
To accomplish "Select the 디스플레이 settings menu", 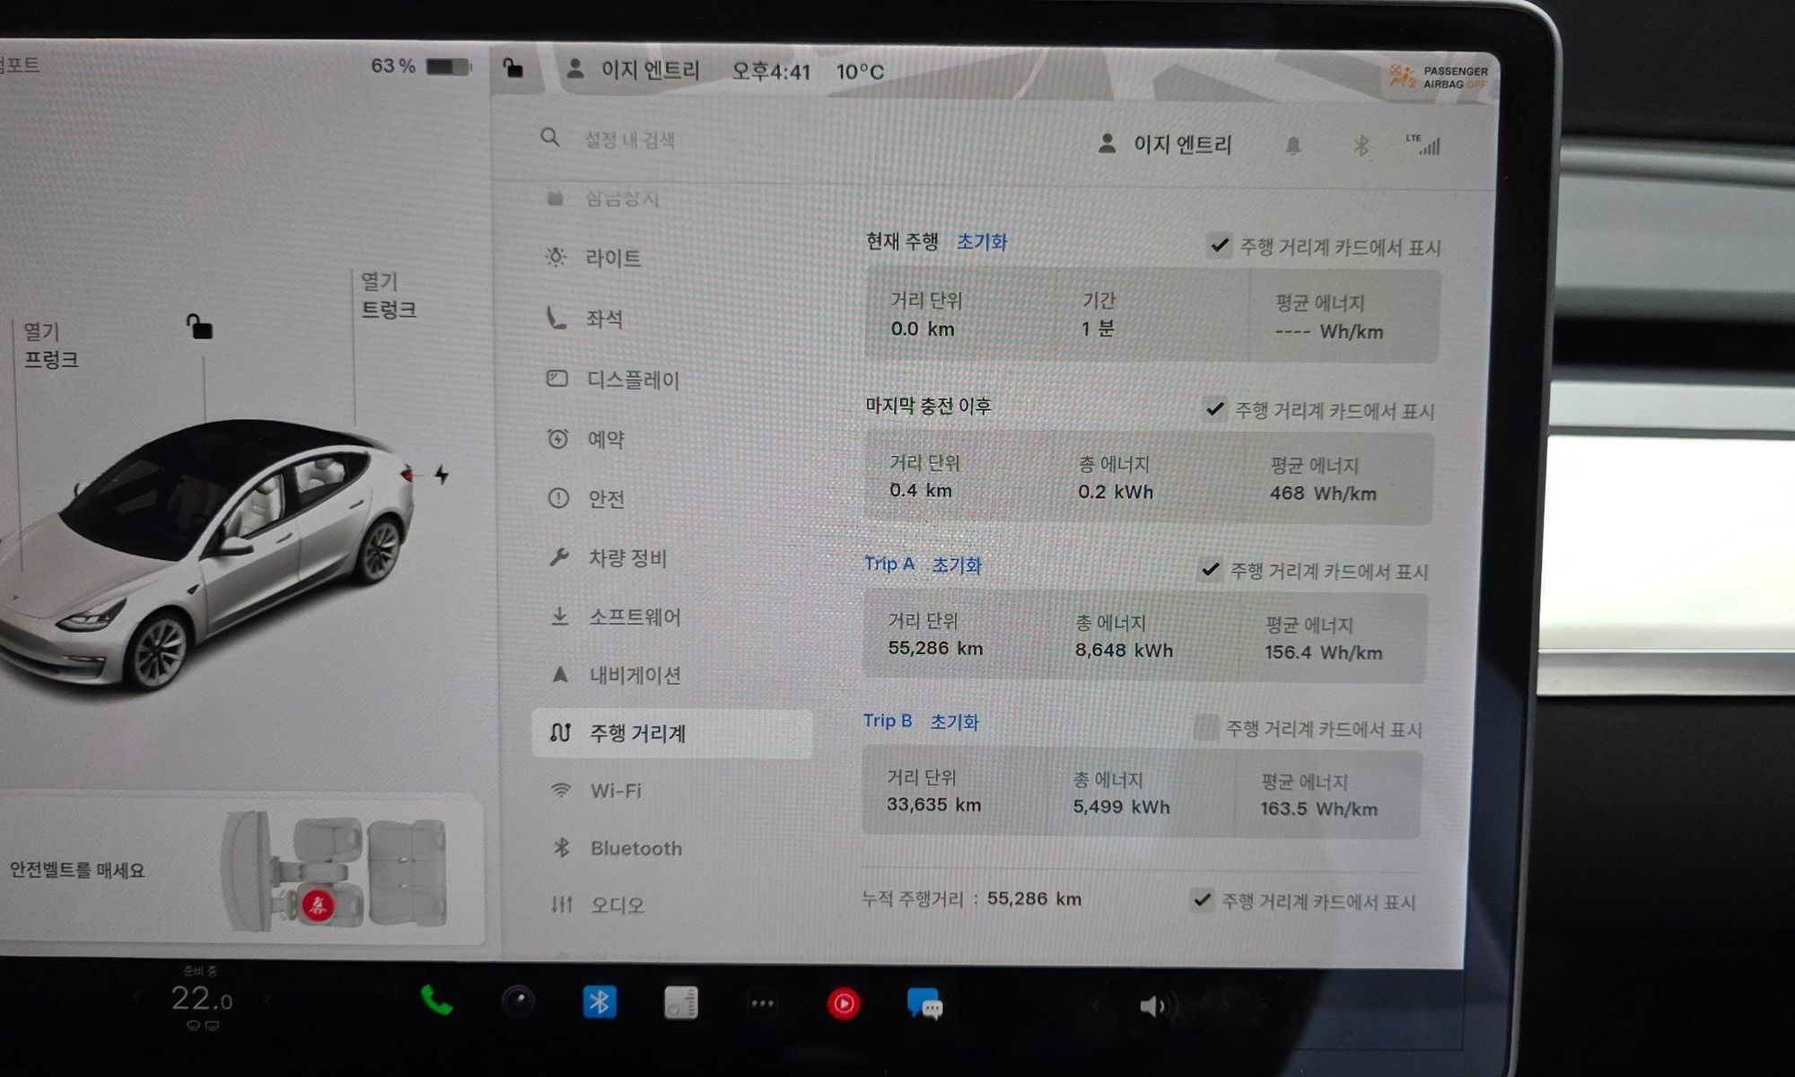I will coord(633,380).
